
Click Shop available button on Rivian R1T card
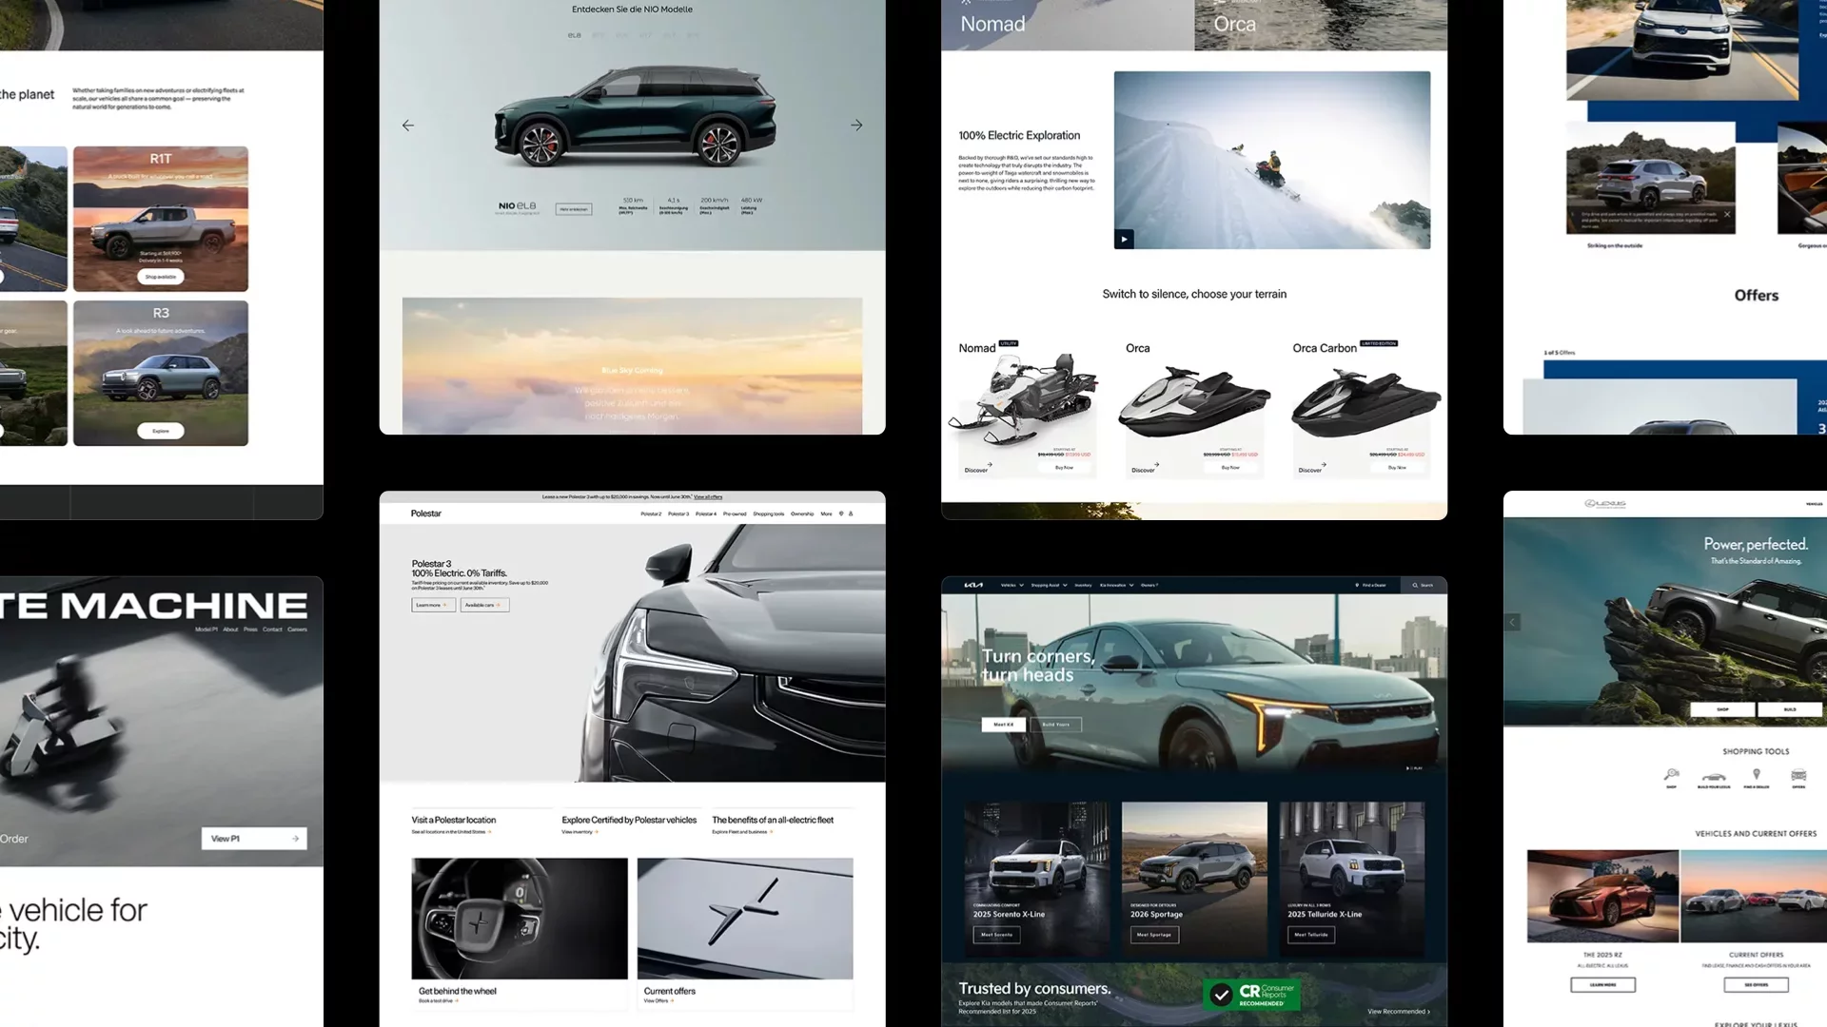pos(161,277)
